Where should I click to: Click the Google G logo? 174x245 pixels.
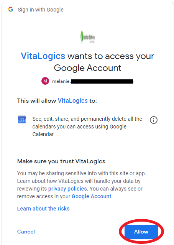click(11, 9)
